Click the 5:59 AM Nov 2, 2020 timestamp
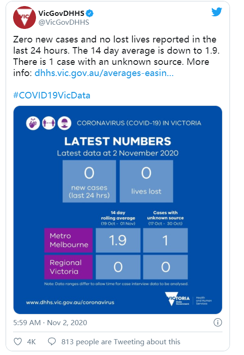 click(50, 322)
